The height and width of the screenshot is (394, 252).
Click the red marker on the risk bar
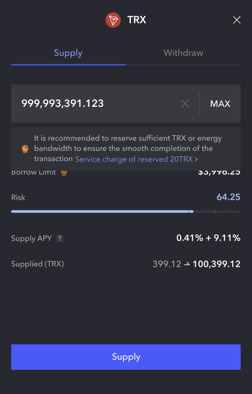(x=215, y=211)
